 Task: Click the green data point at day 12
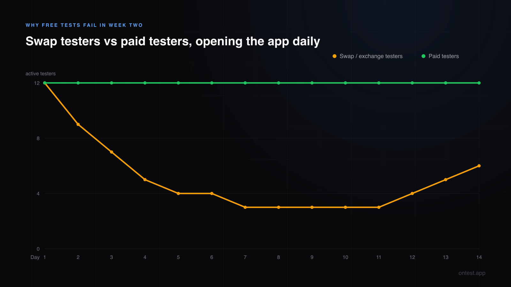coord(412,83)
